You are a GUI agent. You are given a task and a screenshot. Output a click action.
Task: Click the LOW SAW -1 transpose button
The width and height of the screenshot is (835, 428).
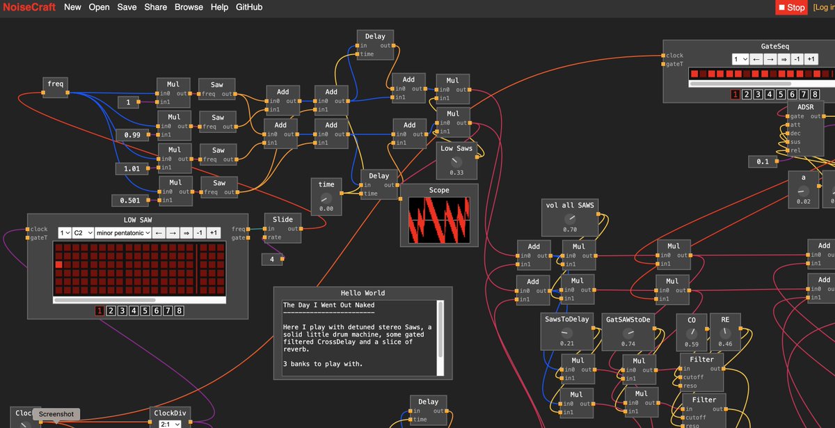tap(200, 232)
